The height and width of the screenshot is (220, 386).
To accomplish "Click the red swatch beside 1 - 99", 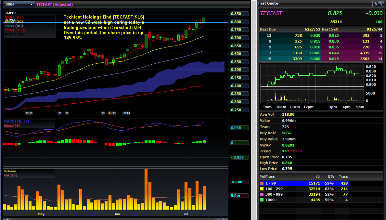I will (262, 183).
